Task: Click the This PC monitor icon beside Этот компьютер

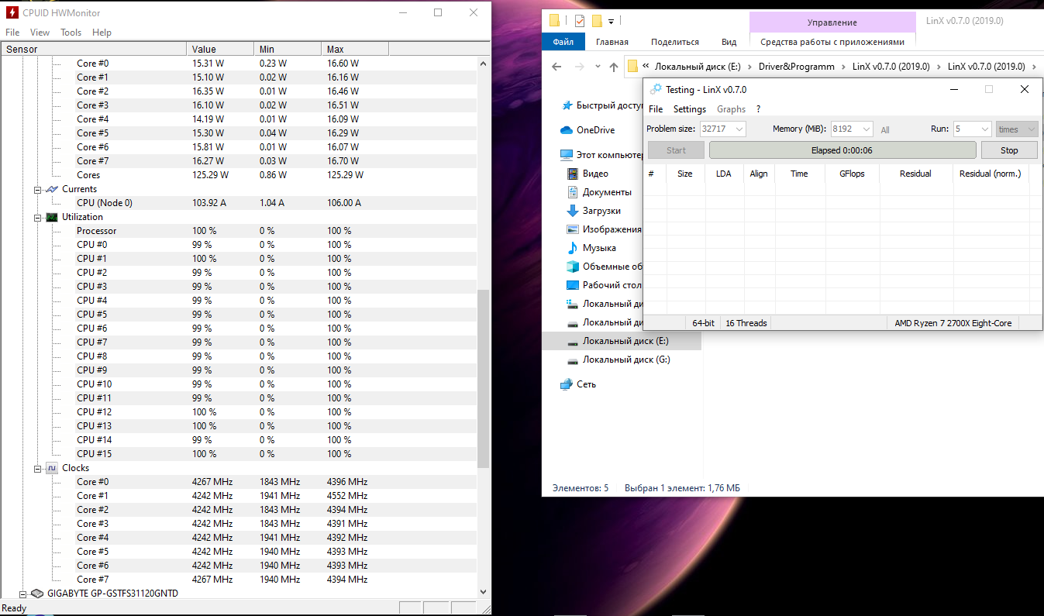Action: [x=567, y=155]
